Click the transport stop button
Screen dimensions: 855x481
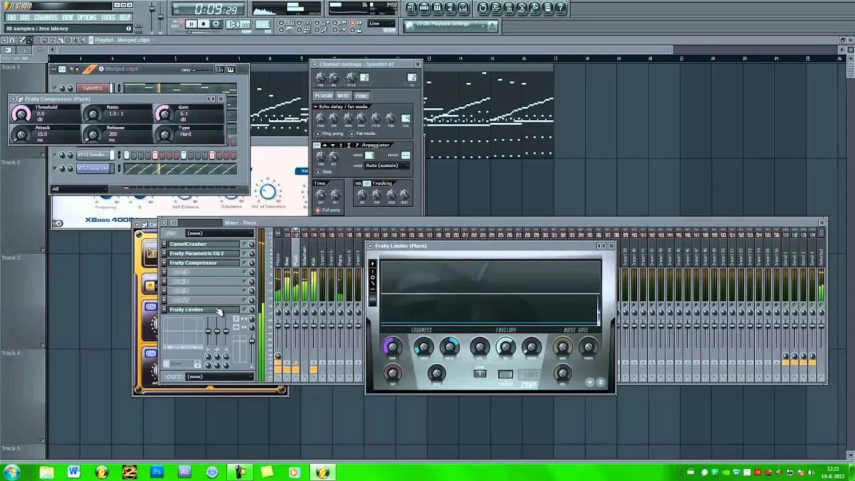point(204,24)
